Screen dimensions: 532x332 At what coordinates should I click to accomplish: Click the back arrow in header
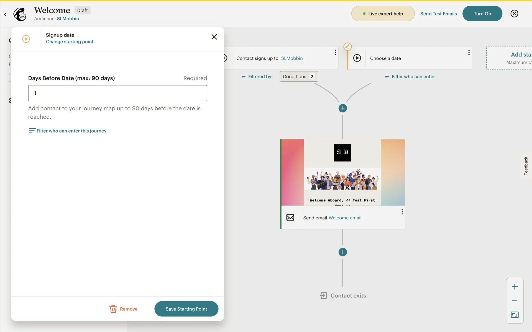tap(5, 14)
